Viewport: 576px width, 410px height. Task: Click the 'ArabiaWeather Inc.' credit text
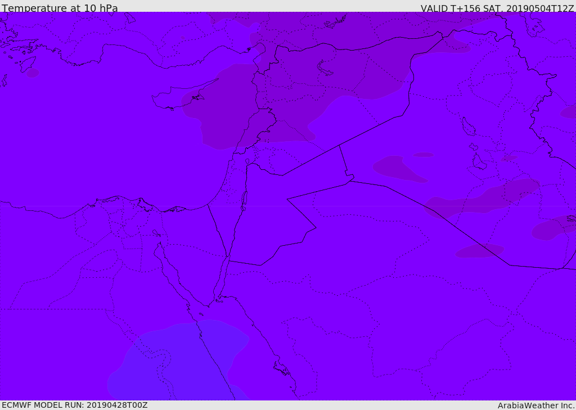point(536,406)
